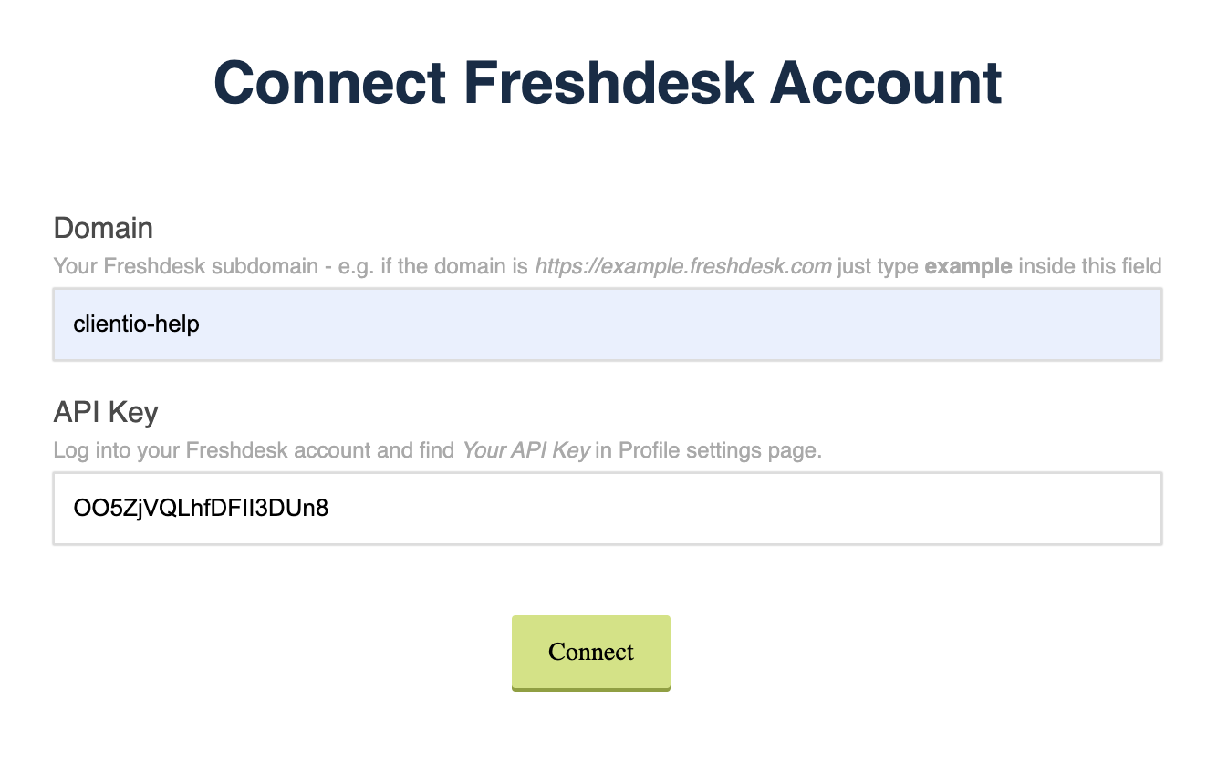
Task: Click "Your Freshdesk subdomain" hint text
Action: (x=172, y=267)
